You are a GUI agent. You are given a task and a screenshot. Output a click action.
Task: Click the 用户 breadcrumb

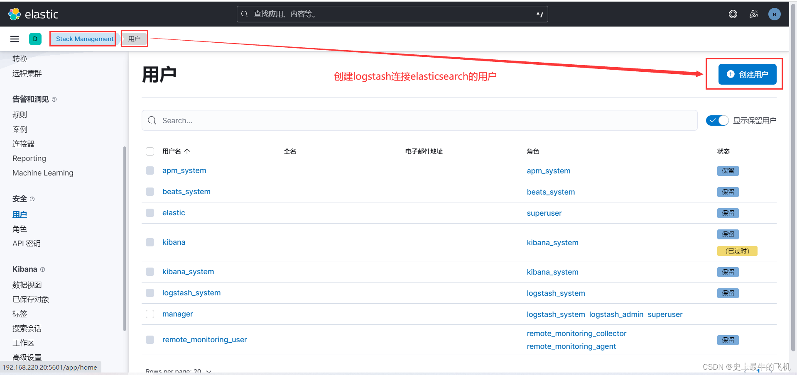pyautogui.click(x=135, y=39)
